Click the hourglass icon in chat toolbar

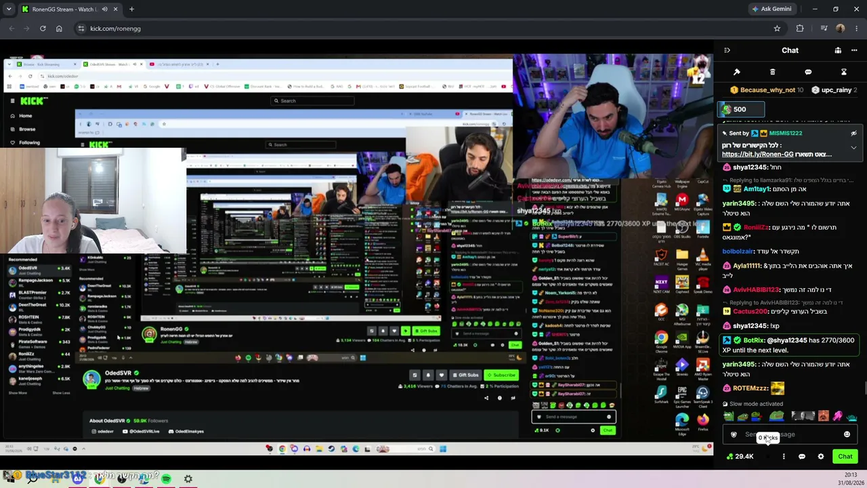pos(844,72)
